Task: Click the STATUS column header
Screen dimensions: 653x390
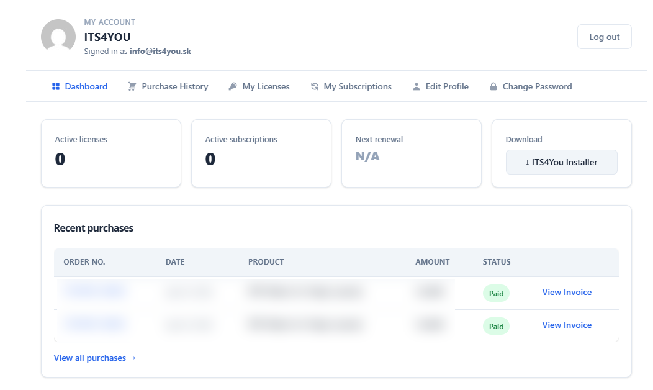Action: pyautogui.click(x=497, y=261)
